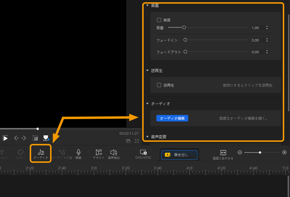Image resolution: width=290 pixels, height=197 pixels.
Task: Decrease フェードイン value with down arrow
Action: click(267, 41)
